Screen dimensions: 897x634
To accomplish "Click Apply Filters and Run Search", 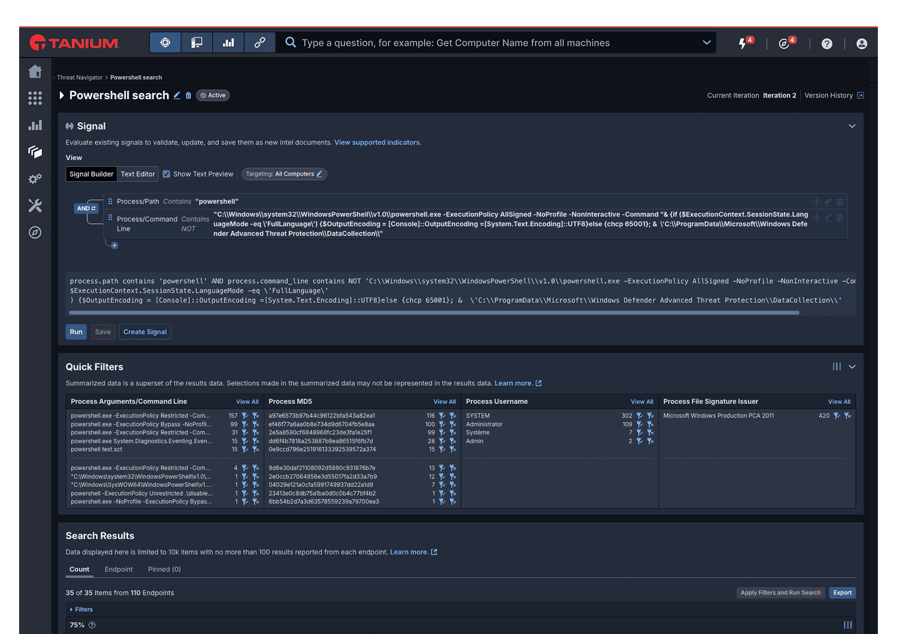I will pos(780,593).
